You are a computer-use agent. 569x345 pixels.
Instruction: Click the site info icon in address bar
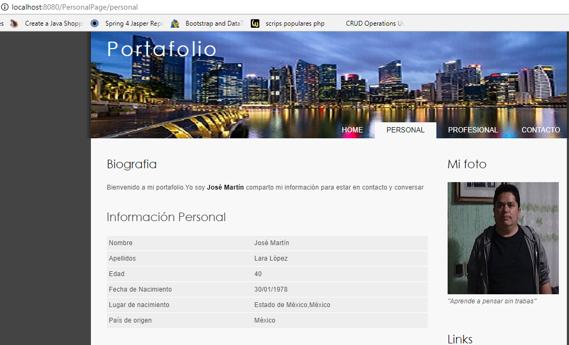[5, 7]
